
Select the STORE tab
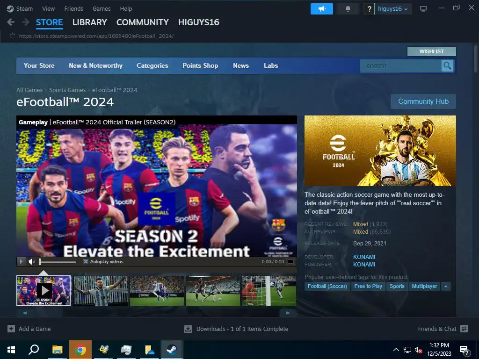click(49, 22)
